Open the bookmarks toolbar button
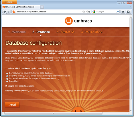Viewport: 134px width, 117px height. click(129, 12)
